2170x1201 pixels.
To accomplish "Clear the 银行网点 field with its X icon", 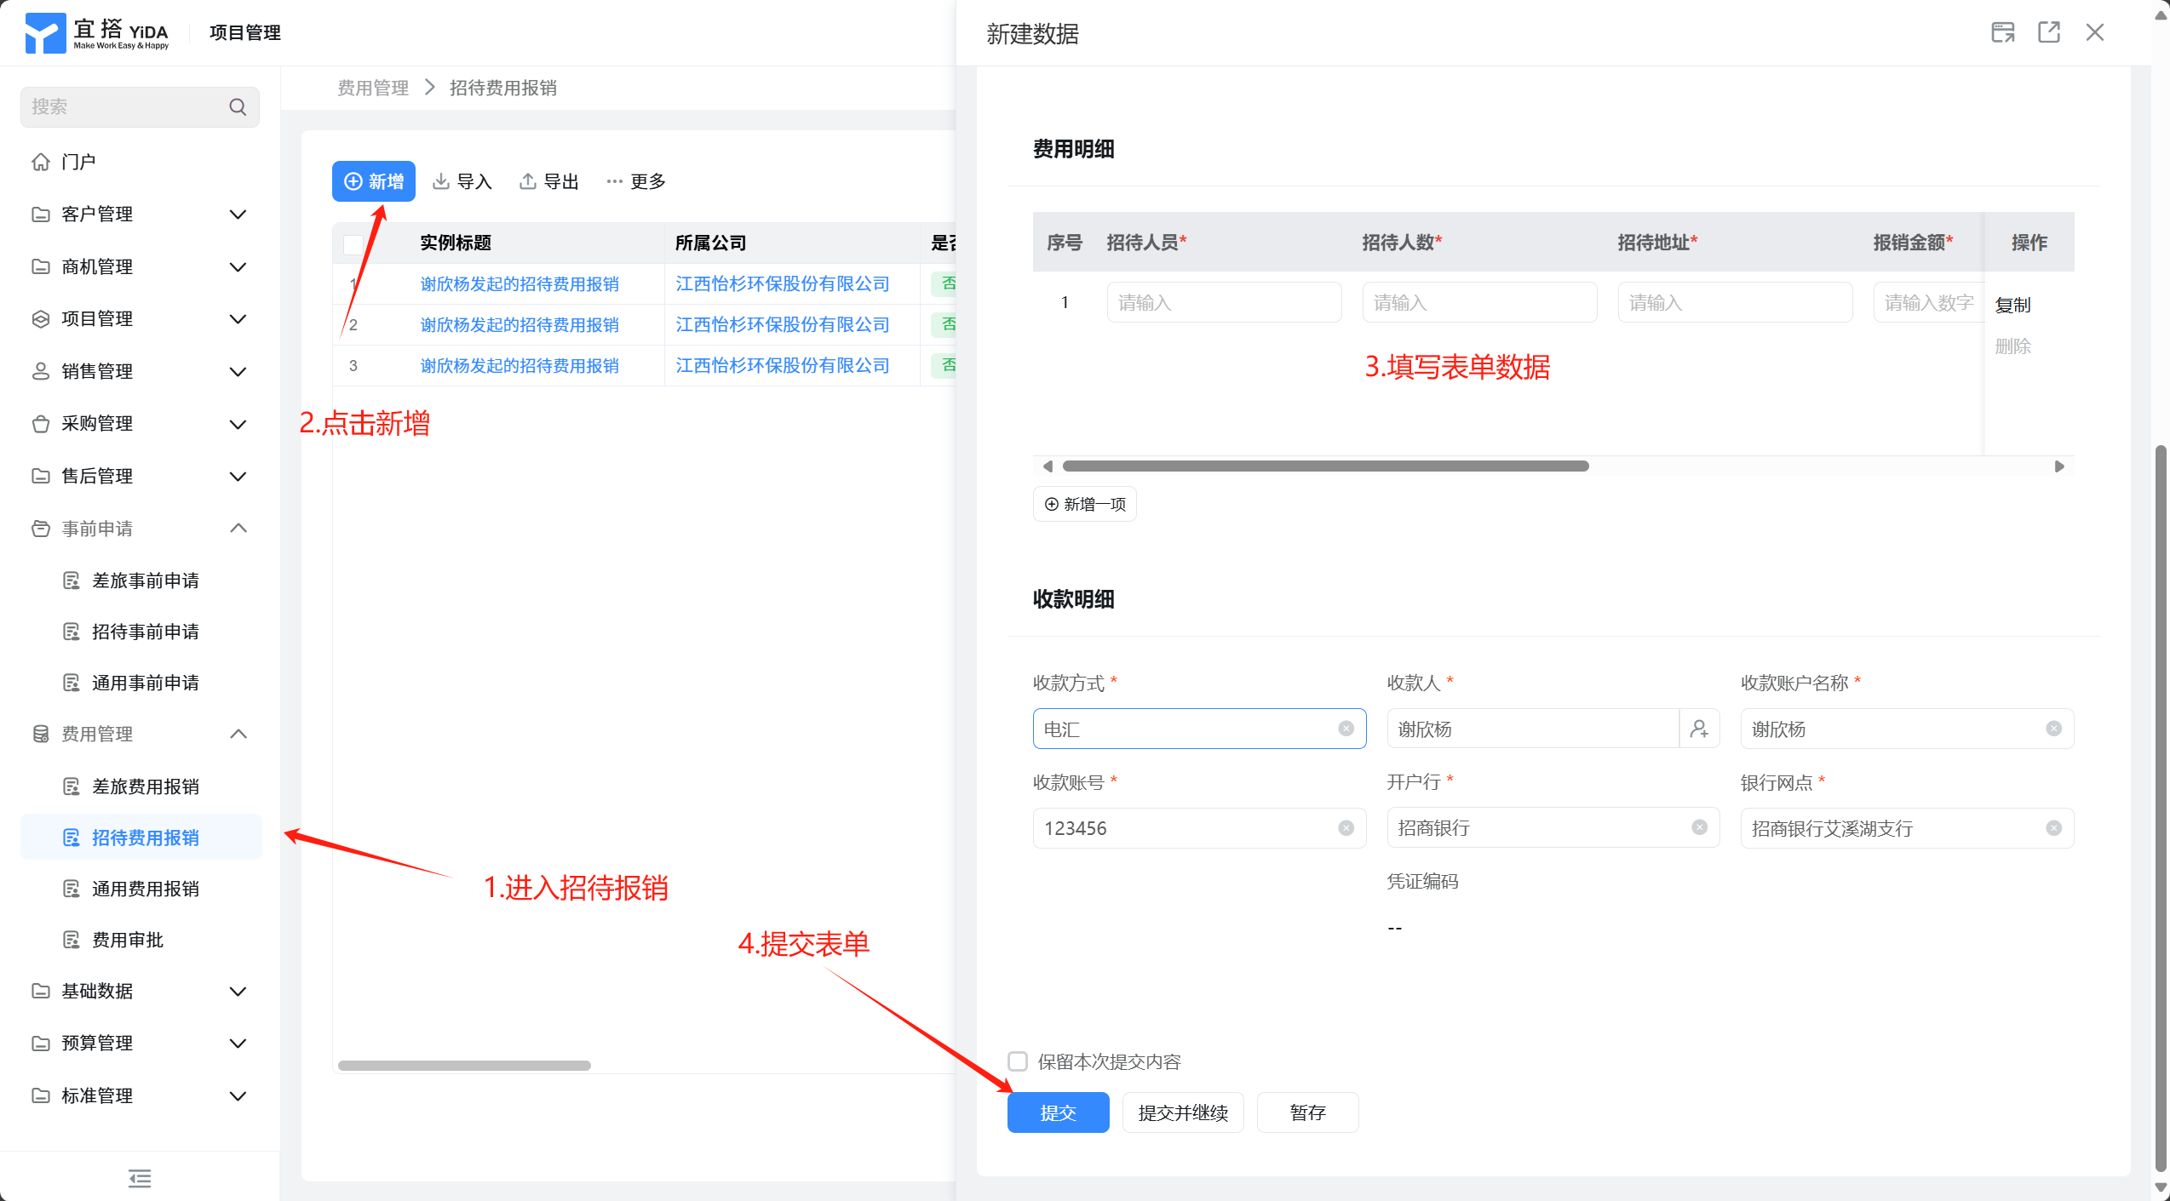I will tap(2053, 828).
